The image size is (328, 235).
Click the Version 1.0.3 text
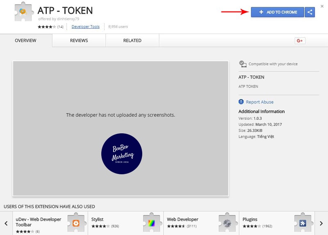[x=250, y=118]
